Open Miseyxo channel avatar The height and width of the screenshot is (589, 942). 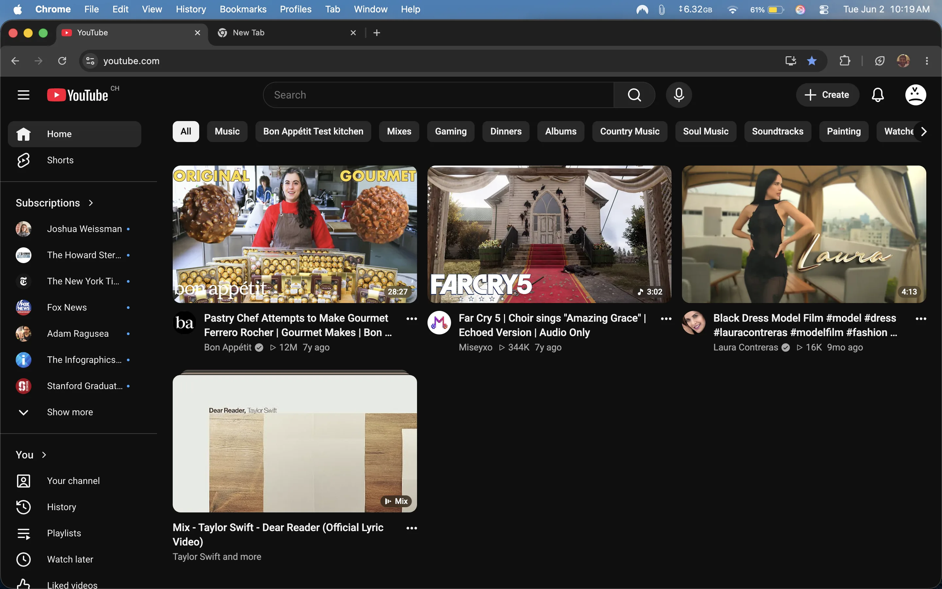pyautogui.click(x=439, y=323)
